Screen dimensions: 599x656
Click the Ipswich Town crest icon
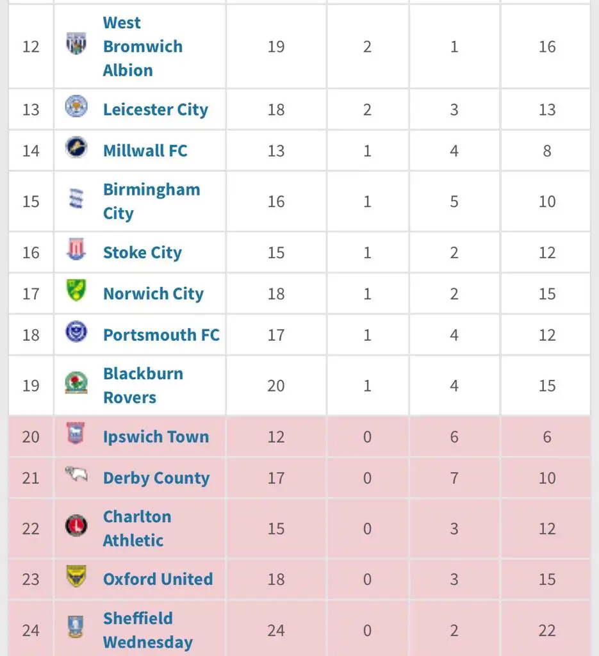76,434
